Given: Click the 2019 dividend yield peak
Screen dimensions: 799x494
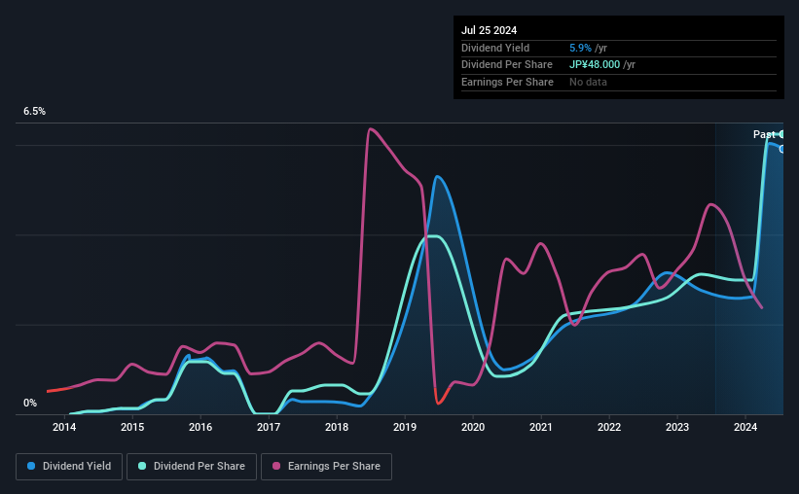Looking at the screenshot, I should pyautogui.click(x=437, y=177).
